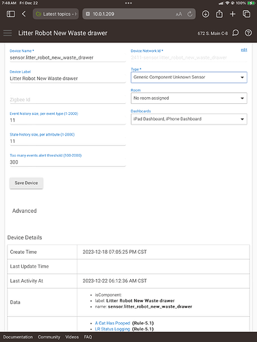The width and height of the screenshot is (257, 342).
Task: Open the Community footer link
Action: click(49, 337)
